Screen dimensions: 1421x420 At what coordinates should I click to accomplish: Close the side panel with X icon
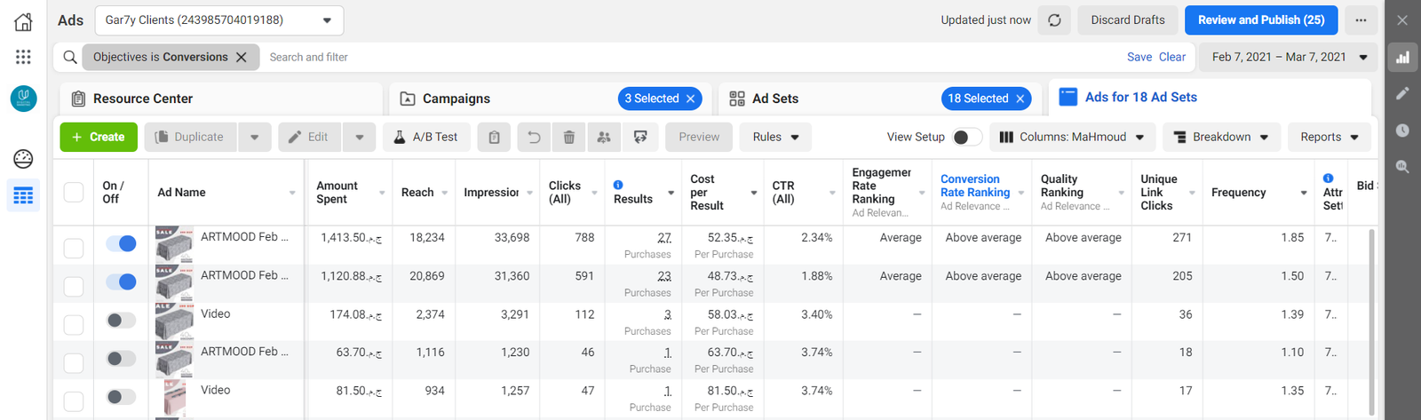[x=1402, y=20]
